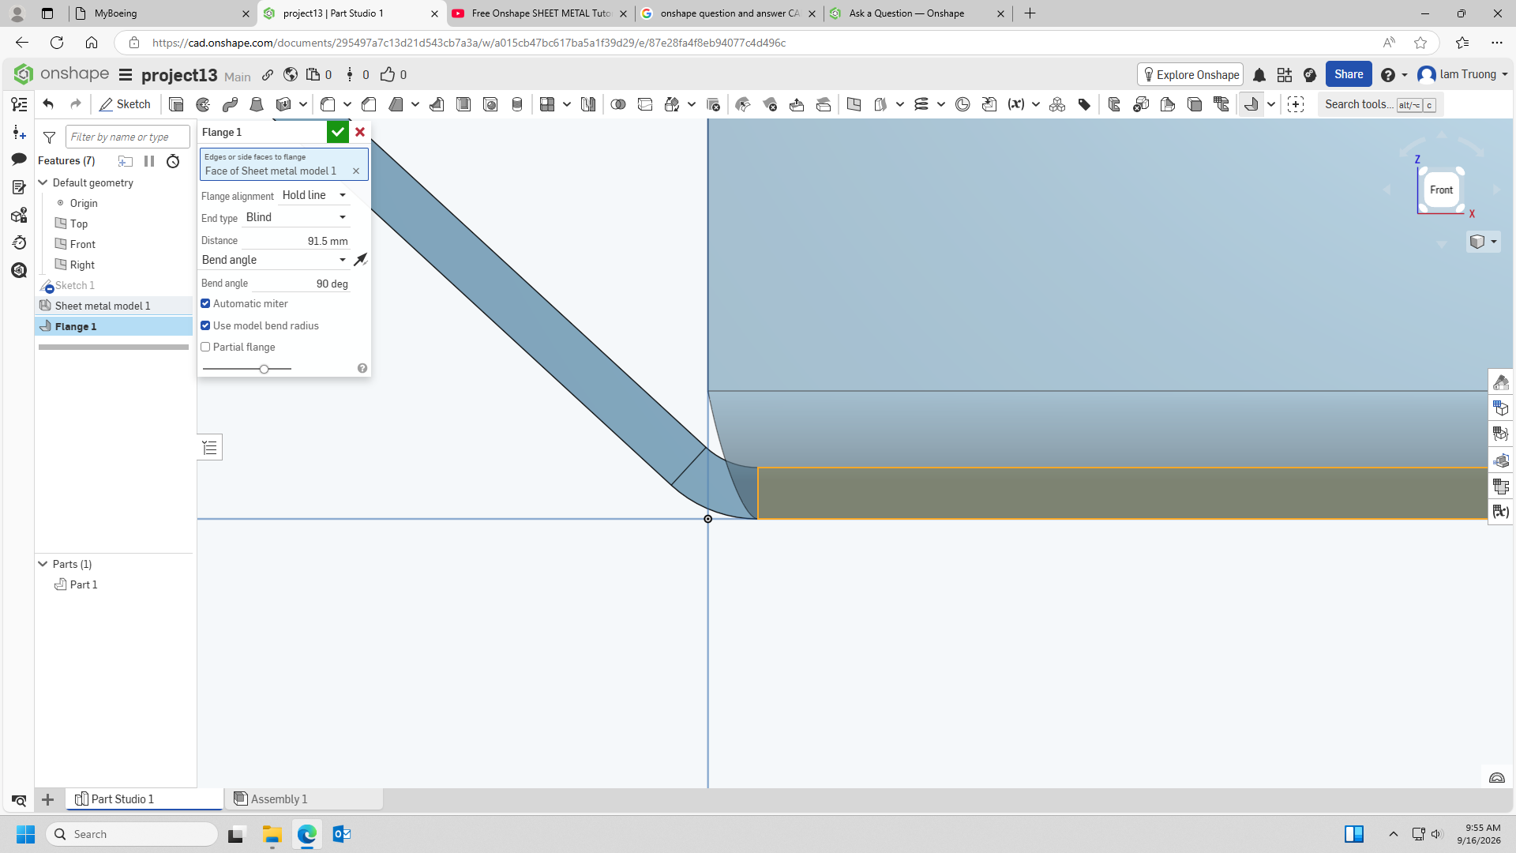Select the Loft tool icon

(x=257, y=104)
